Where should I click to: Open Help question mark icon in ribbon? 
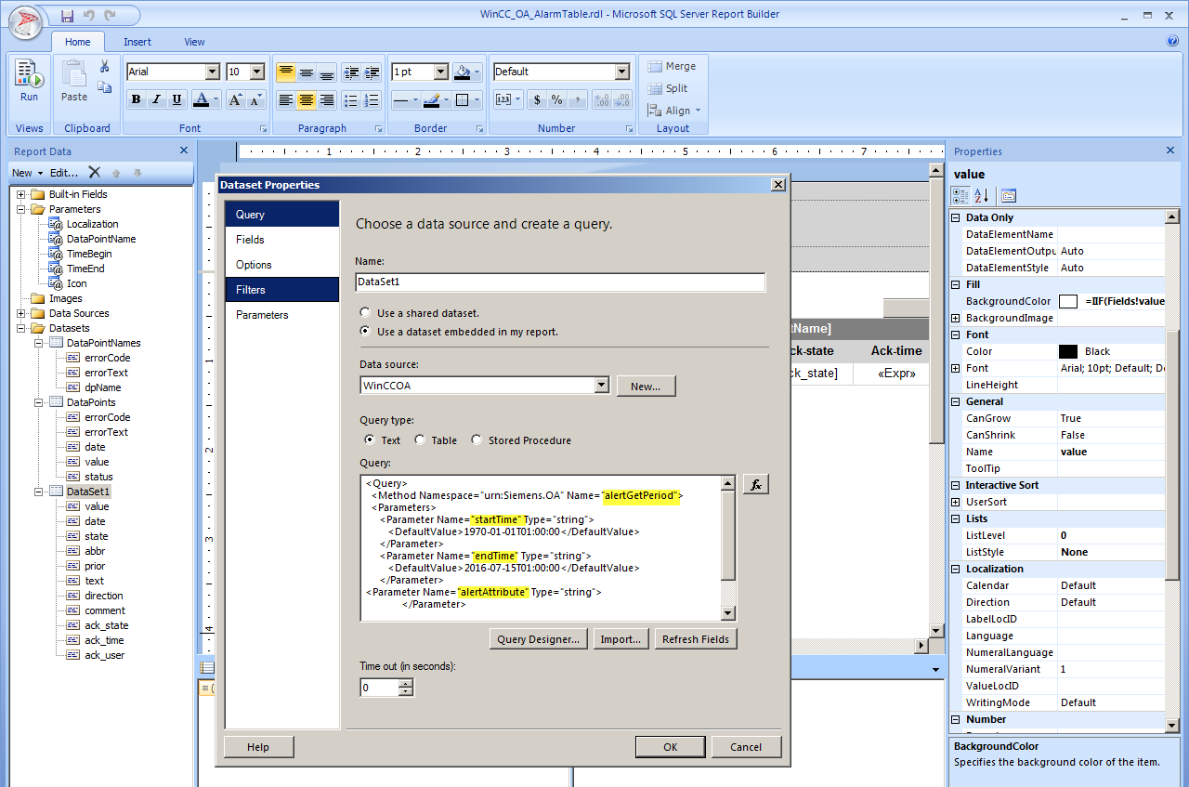[1172, 41]
